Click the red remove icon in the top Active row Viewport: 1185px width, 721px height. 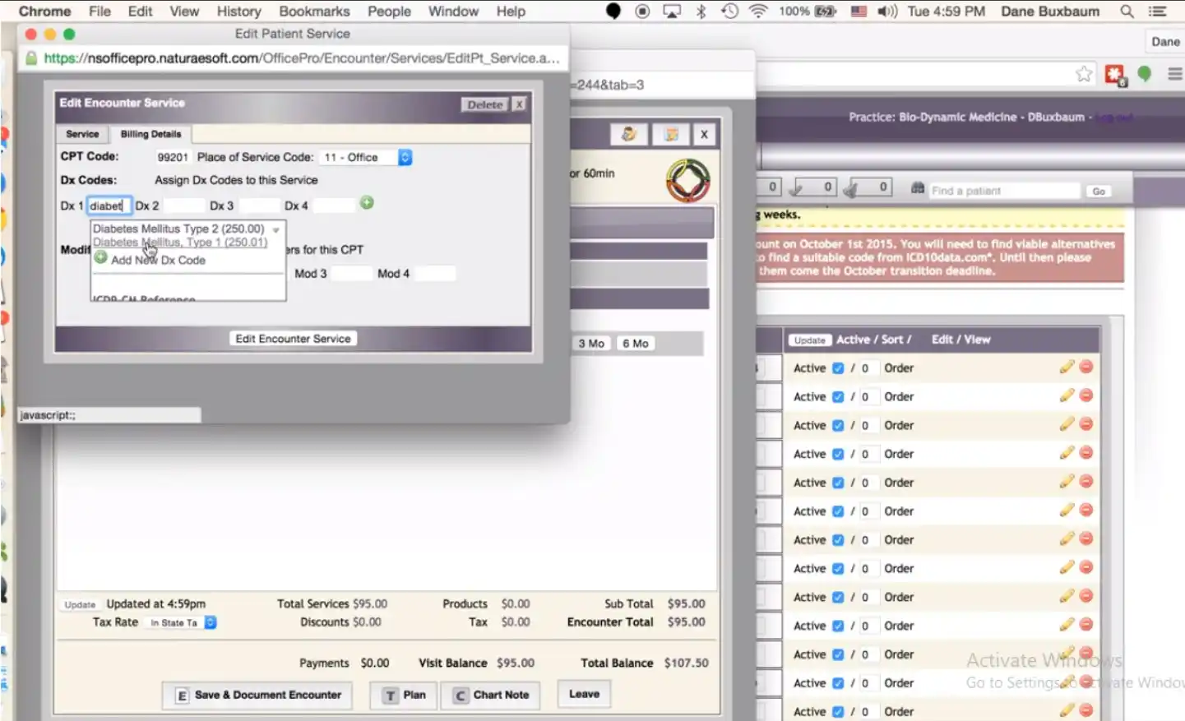[1086, 367]
